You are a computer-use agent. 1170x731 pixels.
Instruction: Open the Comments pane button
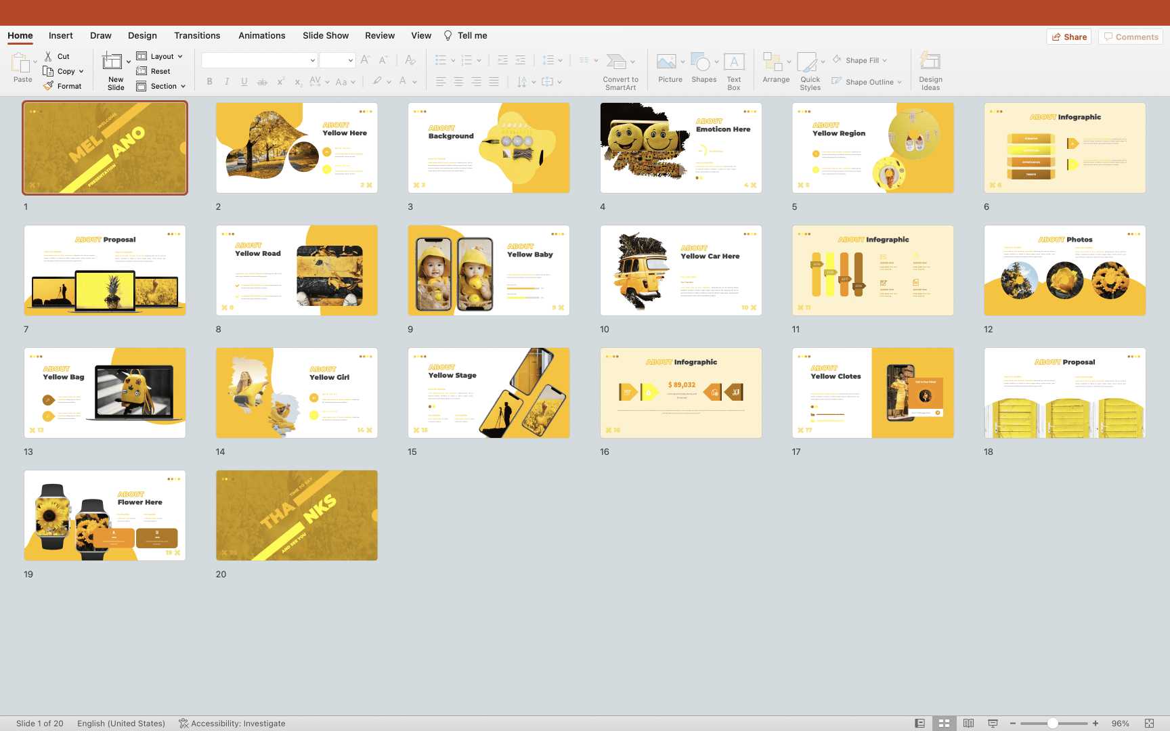(1131, 37)
